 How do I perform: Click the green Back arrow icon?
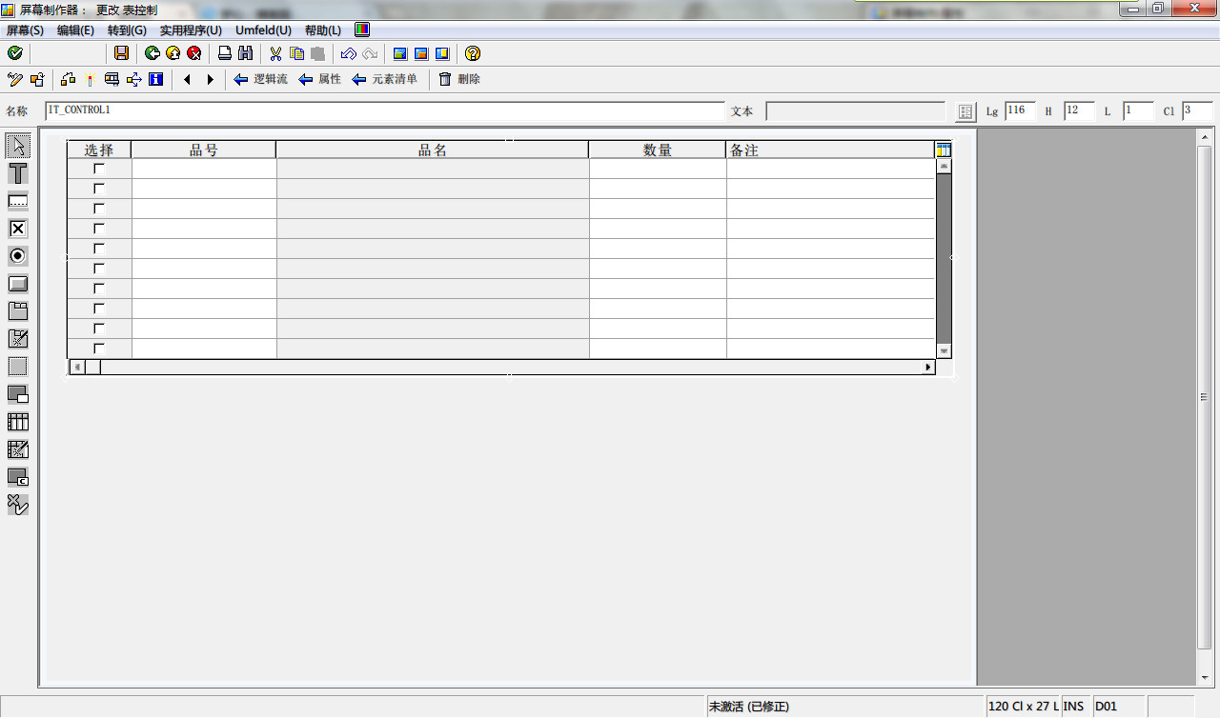point(152,53)
